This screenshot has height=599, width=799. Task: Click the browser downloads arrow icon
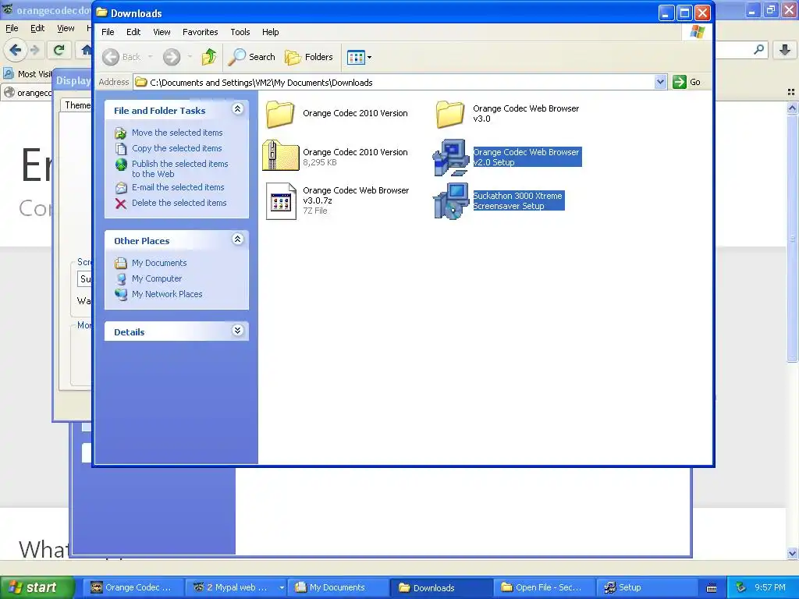coord(785,49)
